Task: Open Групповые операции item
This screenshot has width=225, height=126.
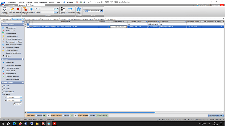Action: tap(12, 76)
